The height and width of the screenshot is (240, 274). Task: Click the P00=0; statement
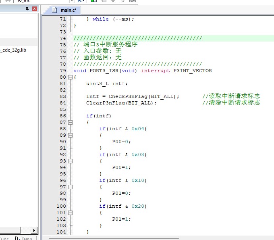pyautogui.click(x=121, y=142)
